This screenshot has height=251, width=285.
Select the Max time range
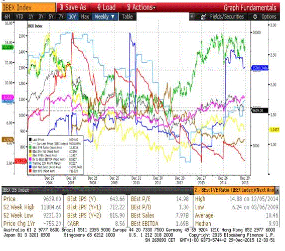coord(85,17)
